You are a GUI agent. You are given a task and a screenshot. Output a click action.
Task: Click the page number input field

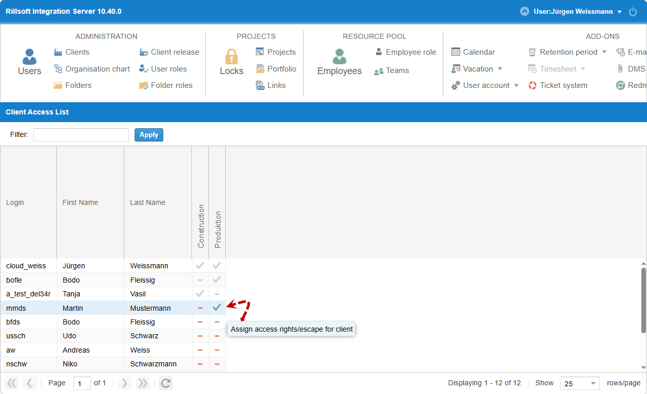[82, 383]
